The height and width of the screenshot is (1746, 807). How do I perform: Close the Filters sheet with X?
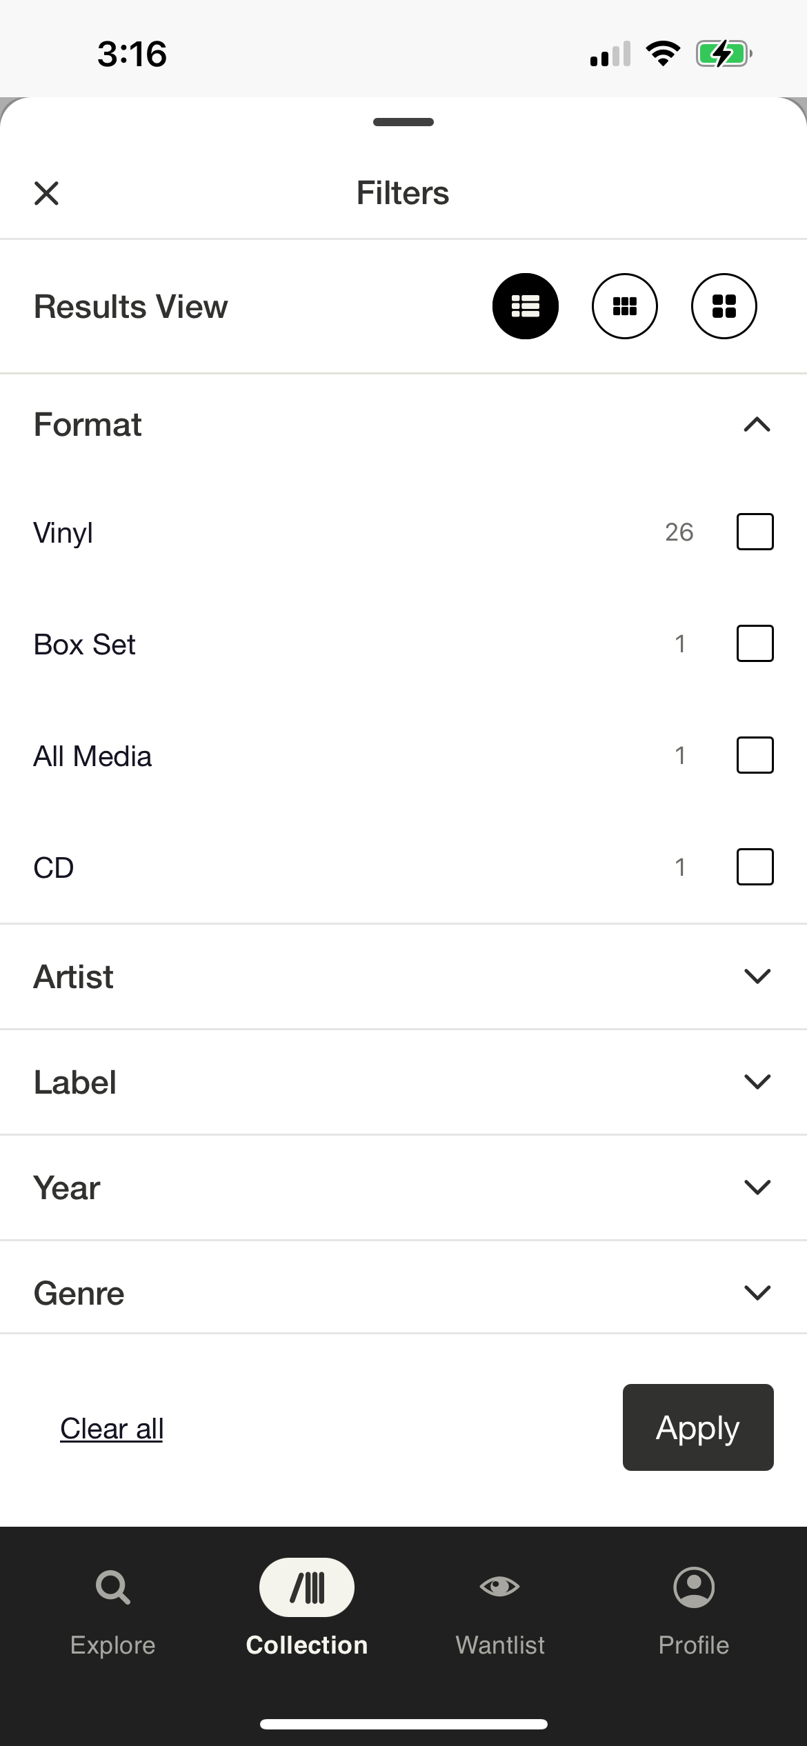pos(46,193)
